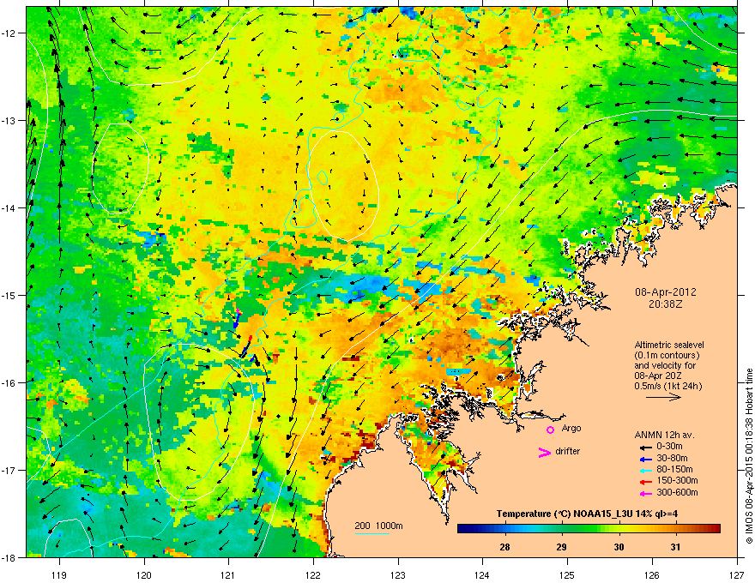The width and height of the screenshot is (755, 583).
Task: Click the 125 longitude axis label
Action: click(x=567, y=574)
